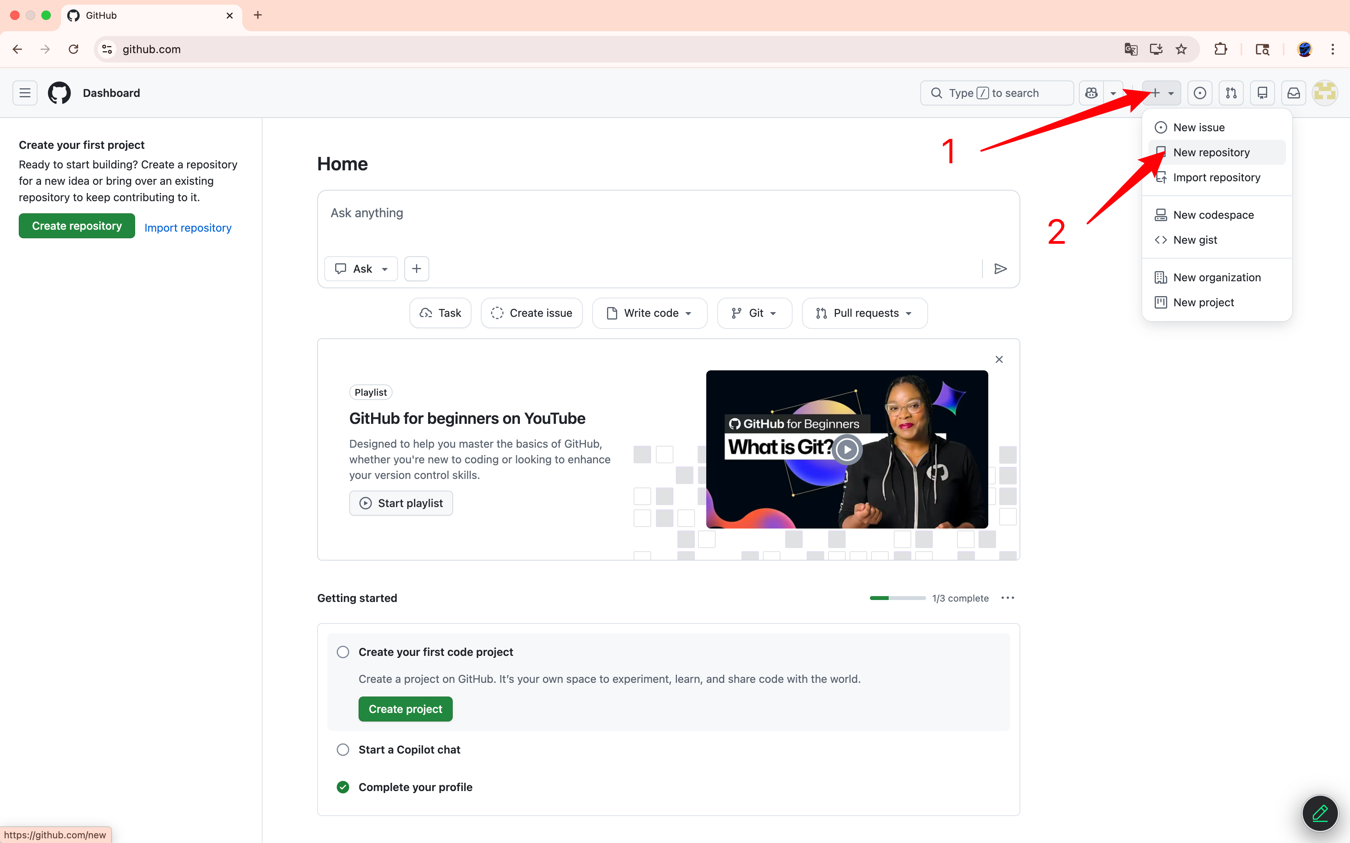The width and height of the screenshot is (1350, 843).
Task: Click the Translate page icon
Action: (1131, 49)
